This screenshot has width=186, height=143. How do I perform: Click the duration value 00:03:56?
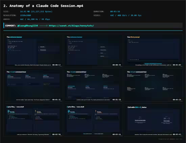(x=115, y=11)
